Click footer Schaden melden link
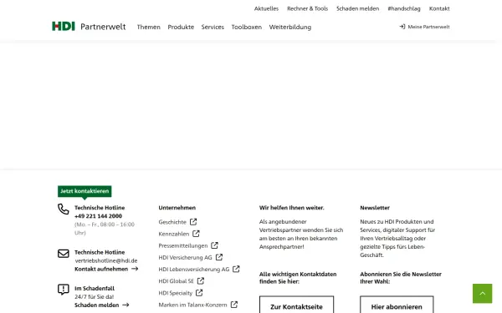 (x=97, y=305)
